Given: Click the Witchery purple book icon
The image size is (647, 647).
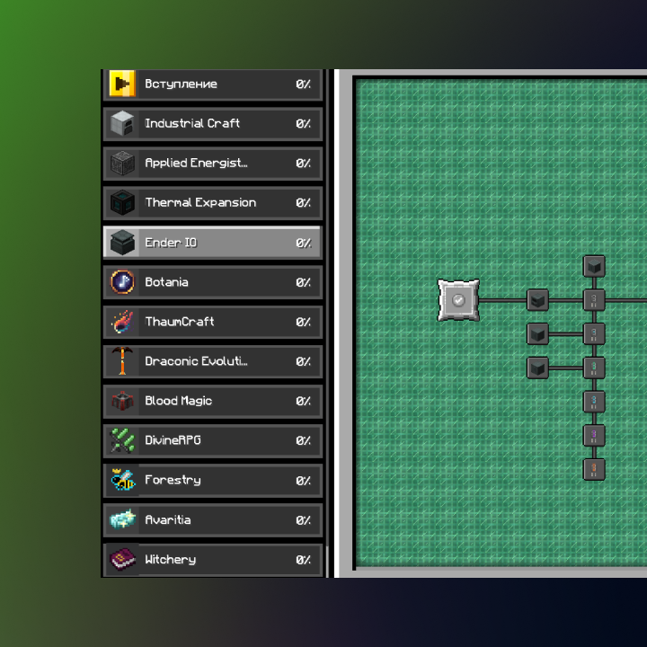Looking at the screenshot, I should click(122, 559).
